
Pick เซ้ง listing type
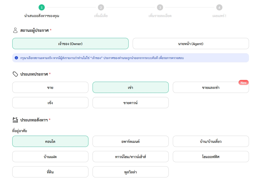tap(50, 103)
